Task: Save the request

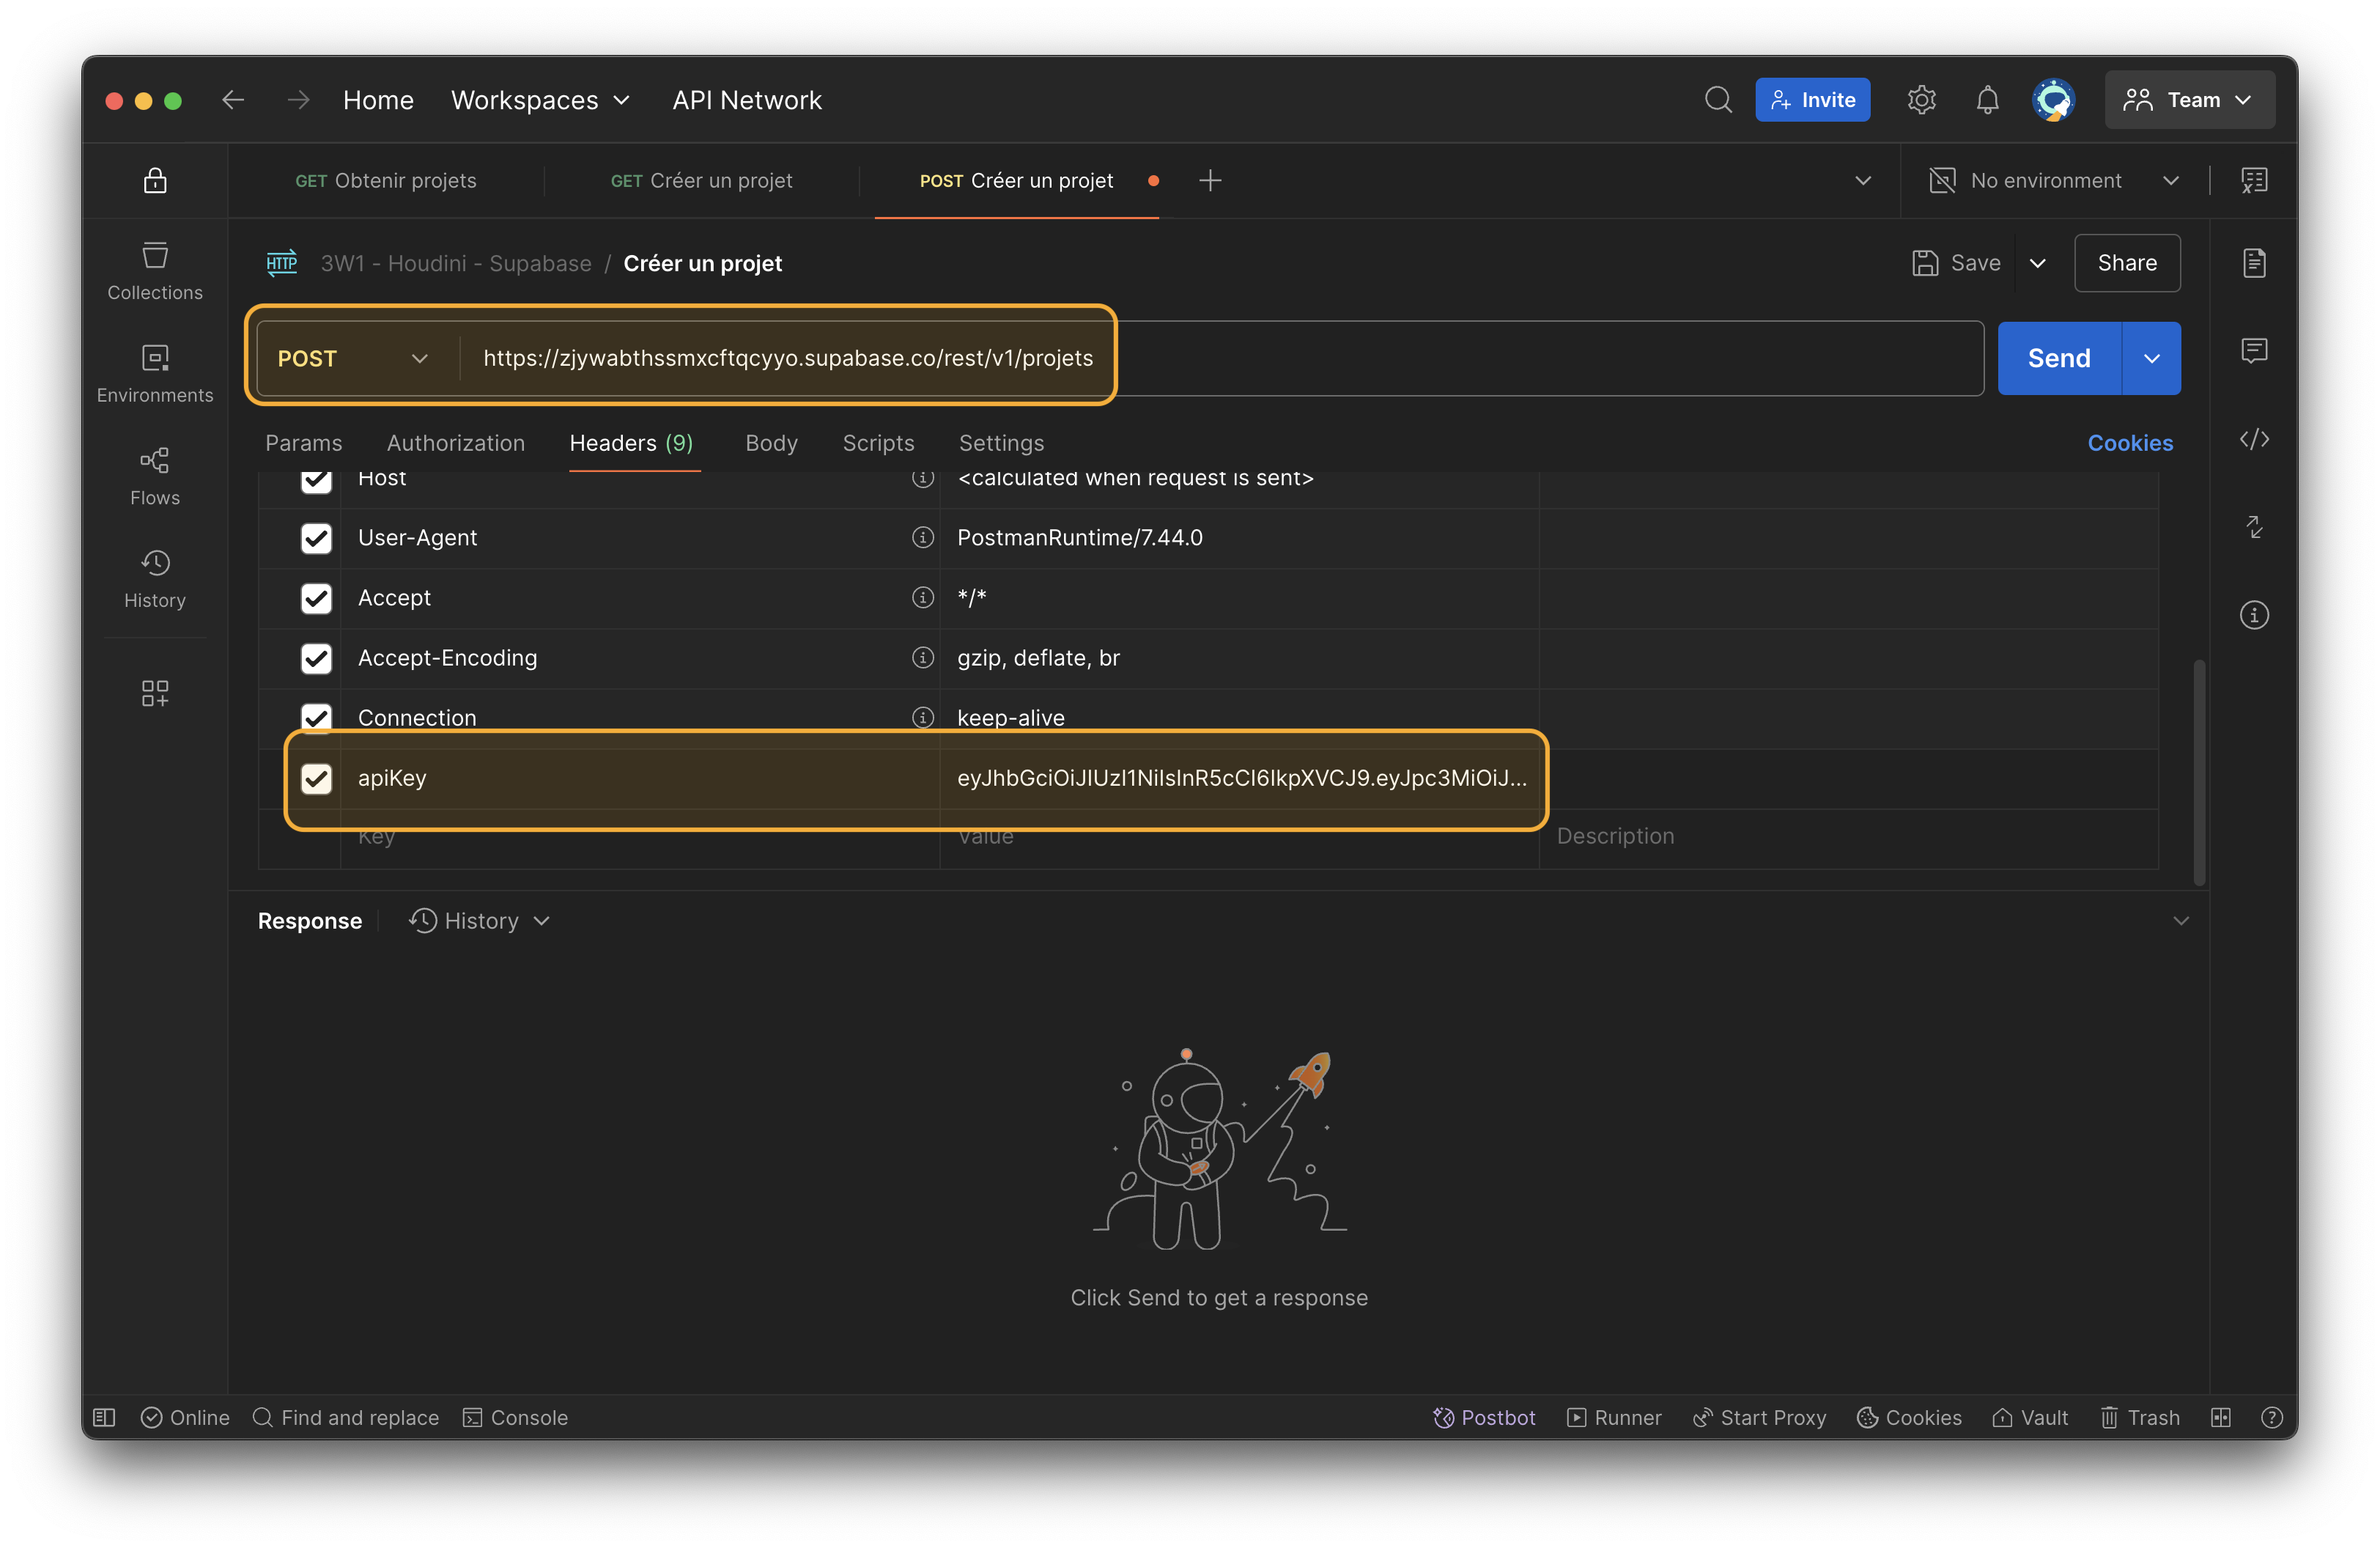Action: click(x=1956, y=263)
